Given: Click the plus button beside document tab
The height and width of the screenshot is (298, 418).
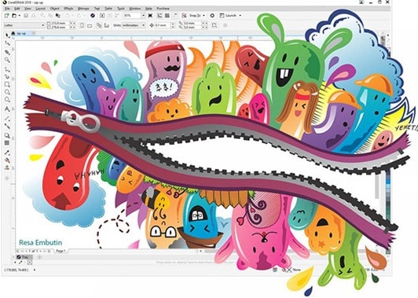Looking at the screenshot, I should click(x=34, y=33).
